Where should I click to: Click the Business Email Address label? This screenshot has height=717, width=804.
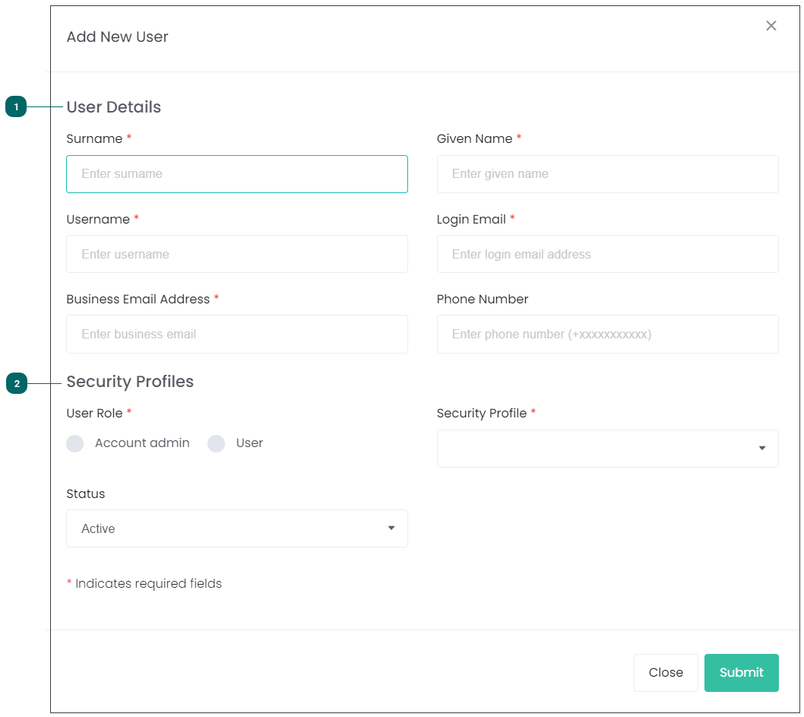click(138, 299)
